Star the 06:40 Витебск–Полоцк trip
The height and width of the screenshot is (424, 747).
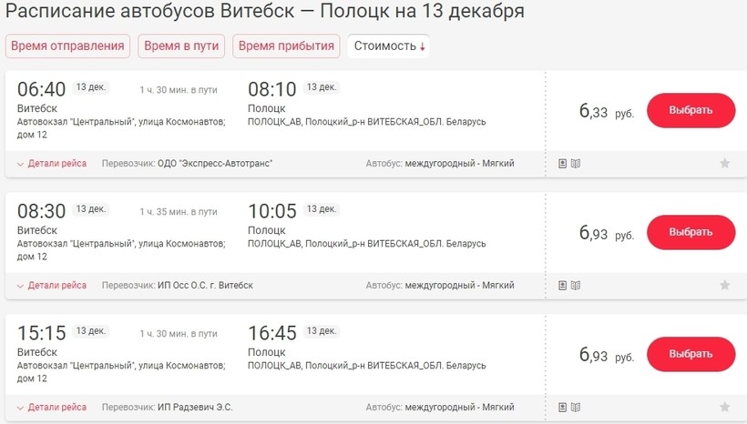(725, 164)
